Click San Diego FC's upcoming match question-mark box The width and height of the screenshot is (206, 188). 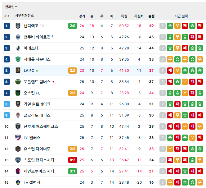(163, 26)
